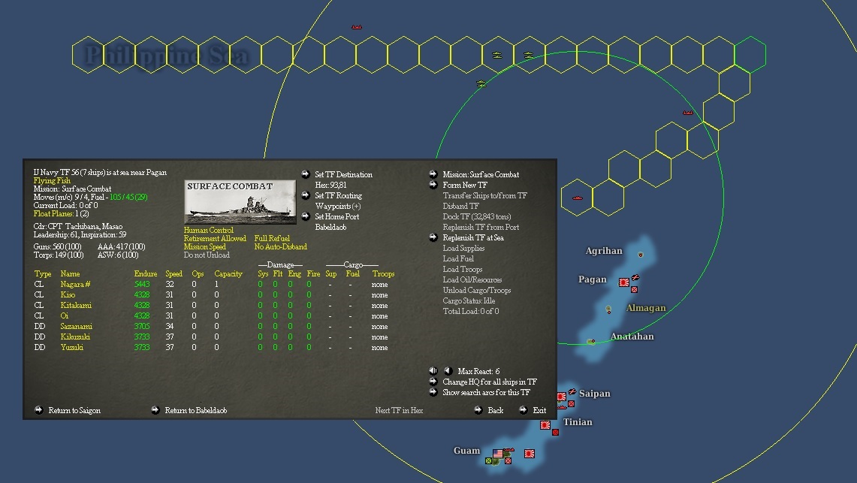Click the arrow icon beside Mission: Surface Combat
This screenshot has width=857, height=483.
[x=433, y=174]
